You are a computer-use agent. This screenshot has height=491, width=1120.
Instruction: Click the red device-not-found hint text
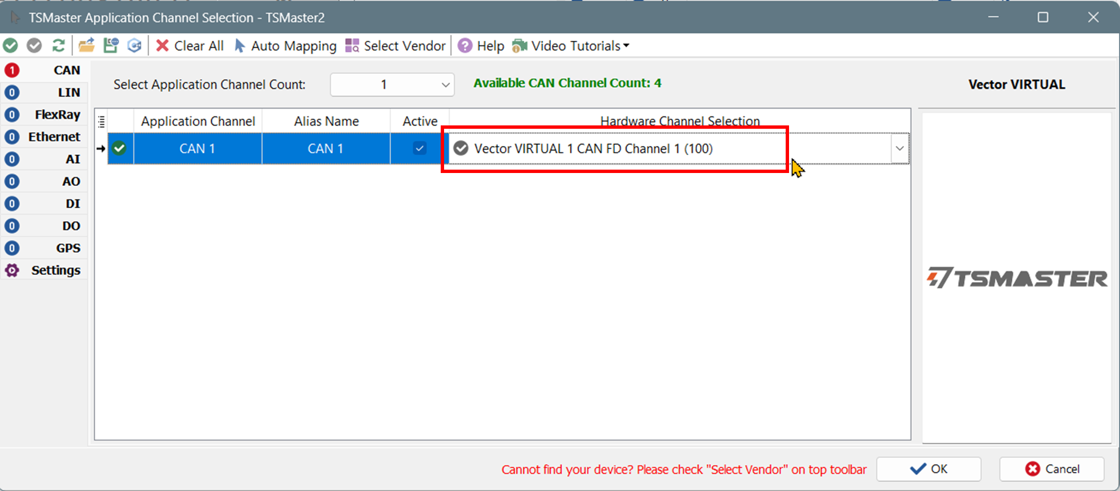[x=684, y=470]
